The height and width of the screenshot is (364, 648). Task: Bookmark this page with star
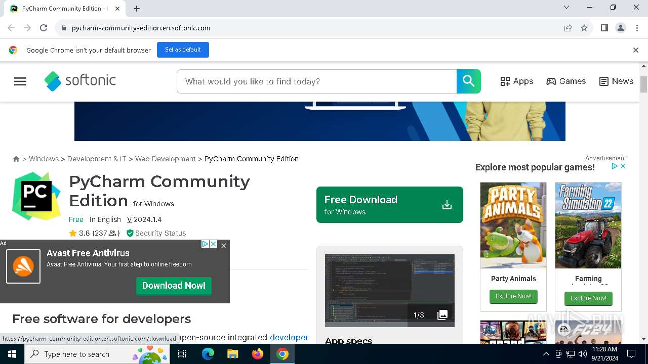click(584, 28)
